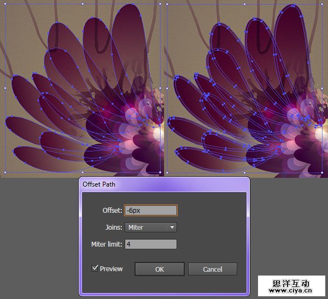Confirm the offset with OK button
Viewport: 328px width, 299px height.
[x=159, y=269]
